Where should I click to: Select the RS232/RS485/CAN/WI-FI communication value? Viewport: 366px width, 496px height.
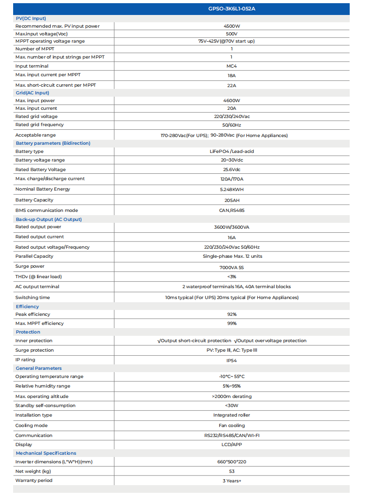pos(231,436)
